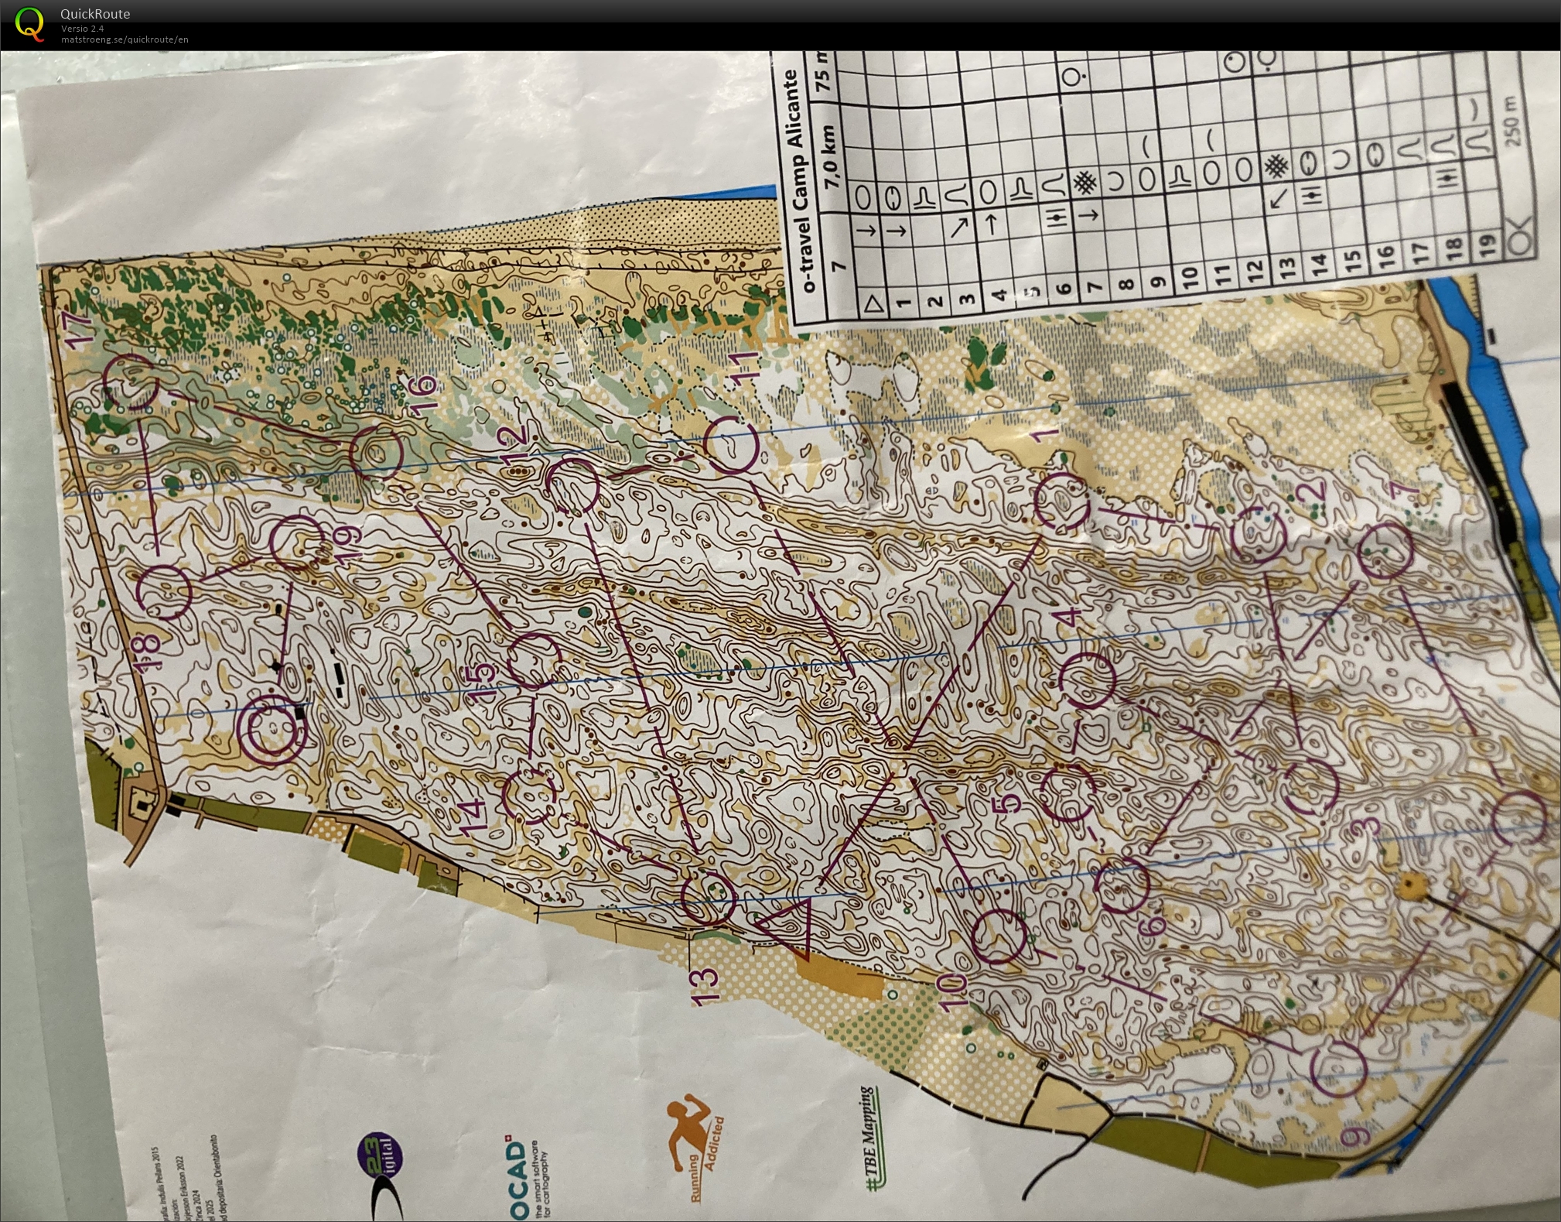Click the start triangle in description table
Image resolution: width=1561 pixels, height=1222 pixels.
873,303
